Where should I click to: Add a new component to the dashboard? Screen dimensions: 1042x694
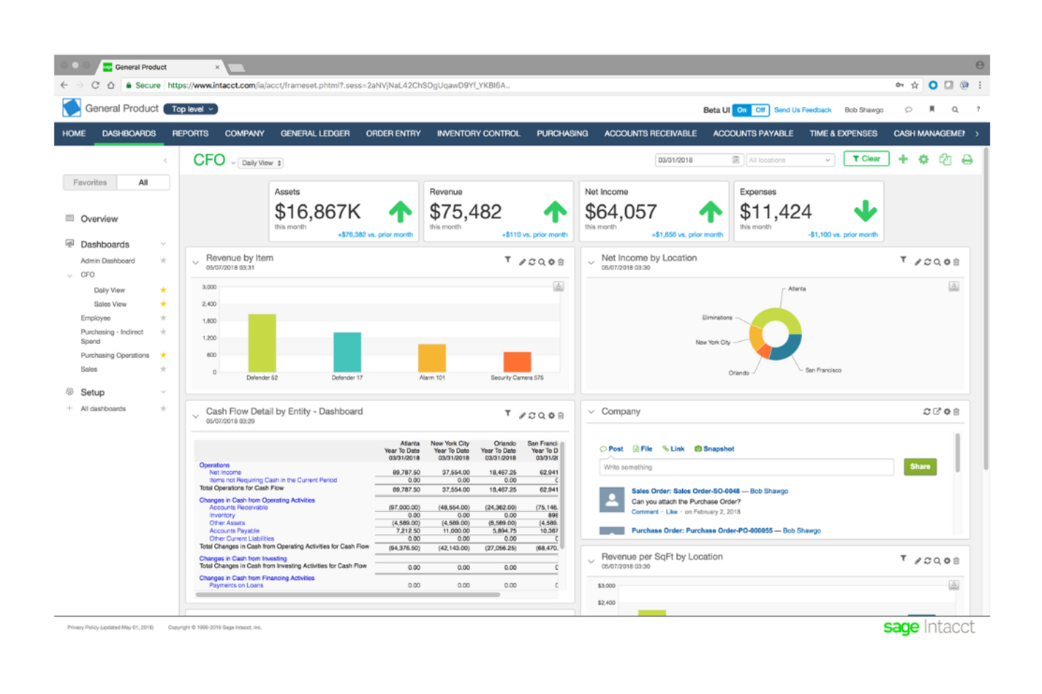[903, 159]
